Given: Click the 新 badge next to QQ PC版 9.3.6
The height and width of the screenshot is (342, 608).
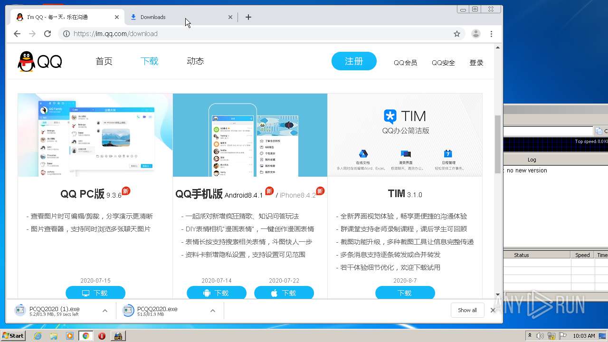Looking at the screenshot, I should tap(126, 191).
